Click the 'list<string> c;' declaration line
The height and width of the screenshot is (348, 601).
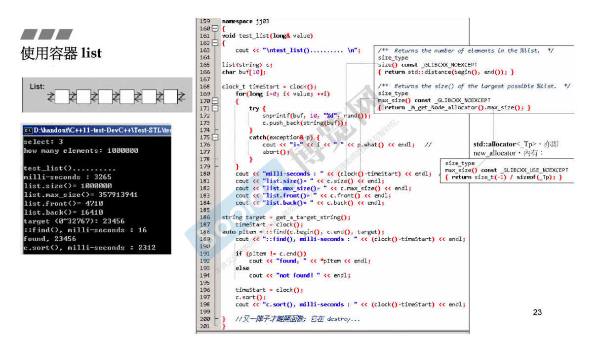click(x=247, y=65)
